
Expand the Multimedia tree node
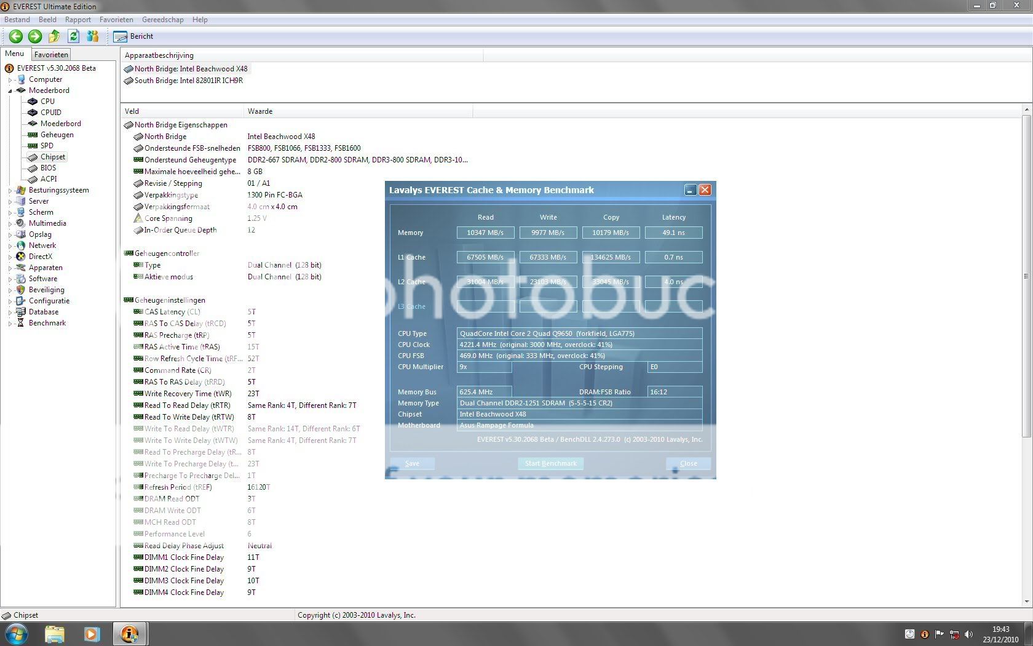[10, 224]
